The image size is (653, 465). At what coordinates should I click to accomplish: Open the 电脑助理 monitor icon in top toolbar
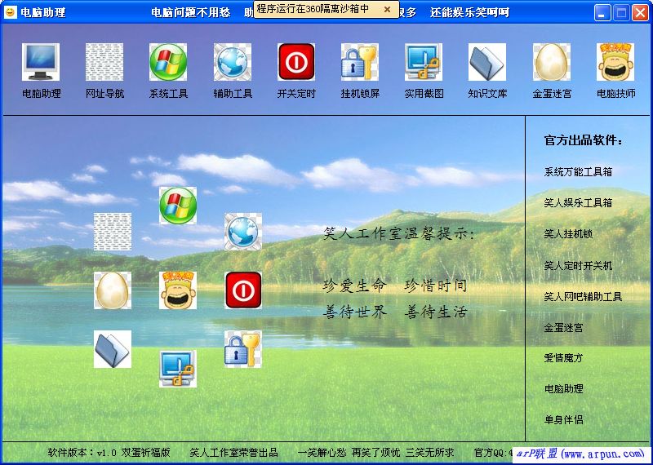41,62
